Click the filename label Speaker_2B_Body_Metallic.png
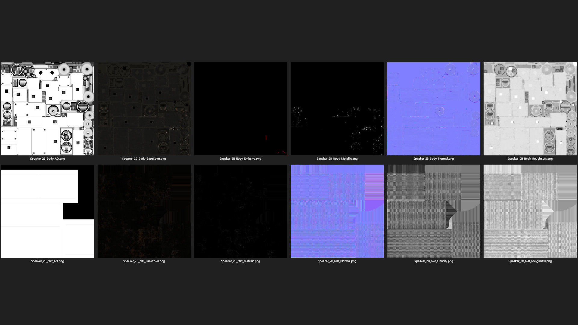 [337, 159]
